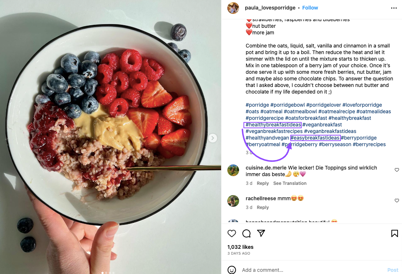View the 1,032 likes list

coord(240,247)
